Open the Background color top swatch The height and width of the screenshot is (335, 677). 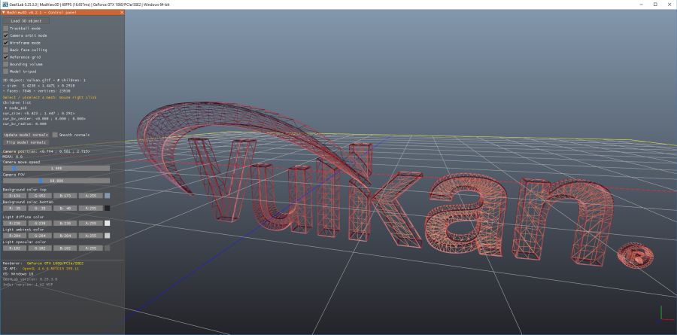coord(107,196)
